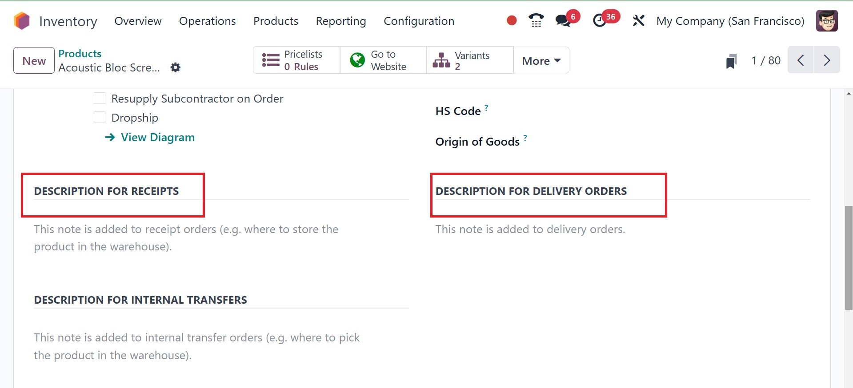Click the gear actions icon beside product name
Image resolution: width=853 pixels, height=388 pixels.
click(x=176, y=67)
